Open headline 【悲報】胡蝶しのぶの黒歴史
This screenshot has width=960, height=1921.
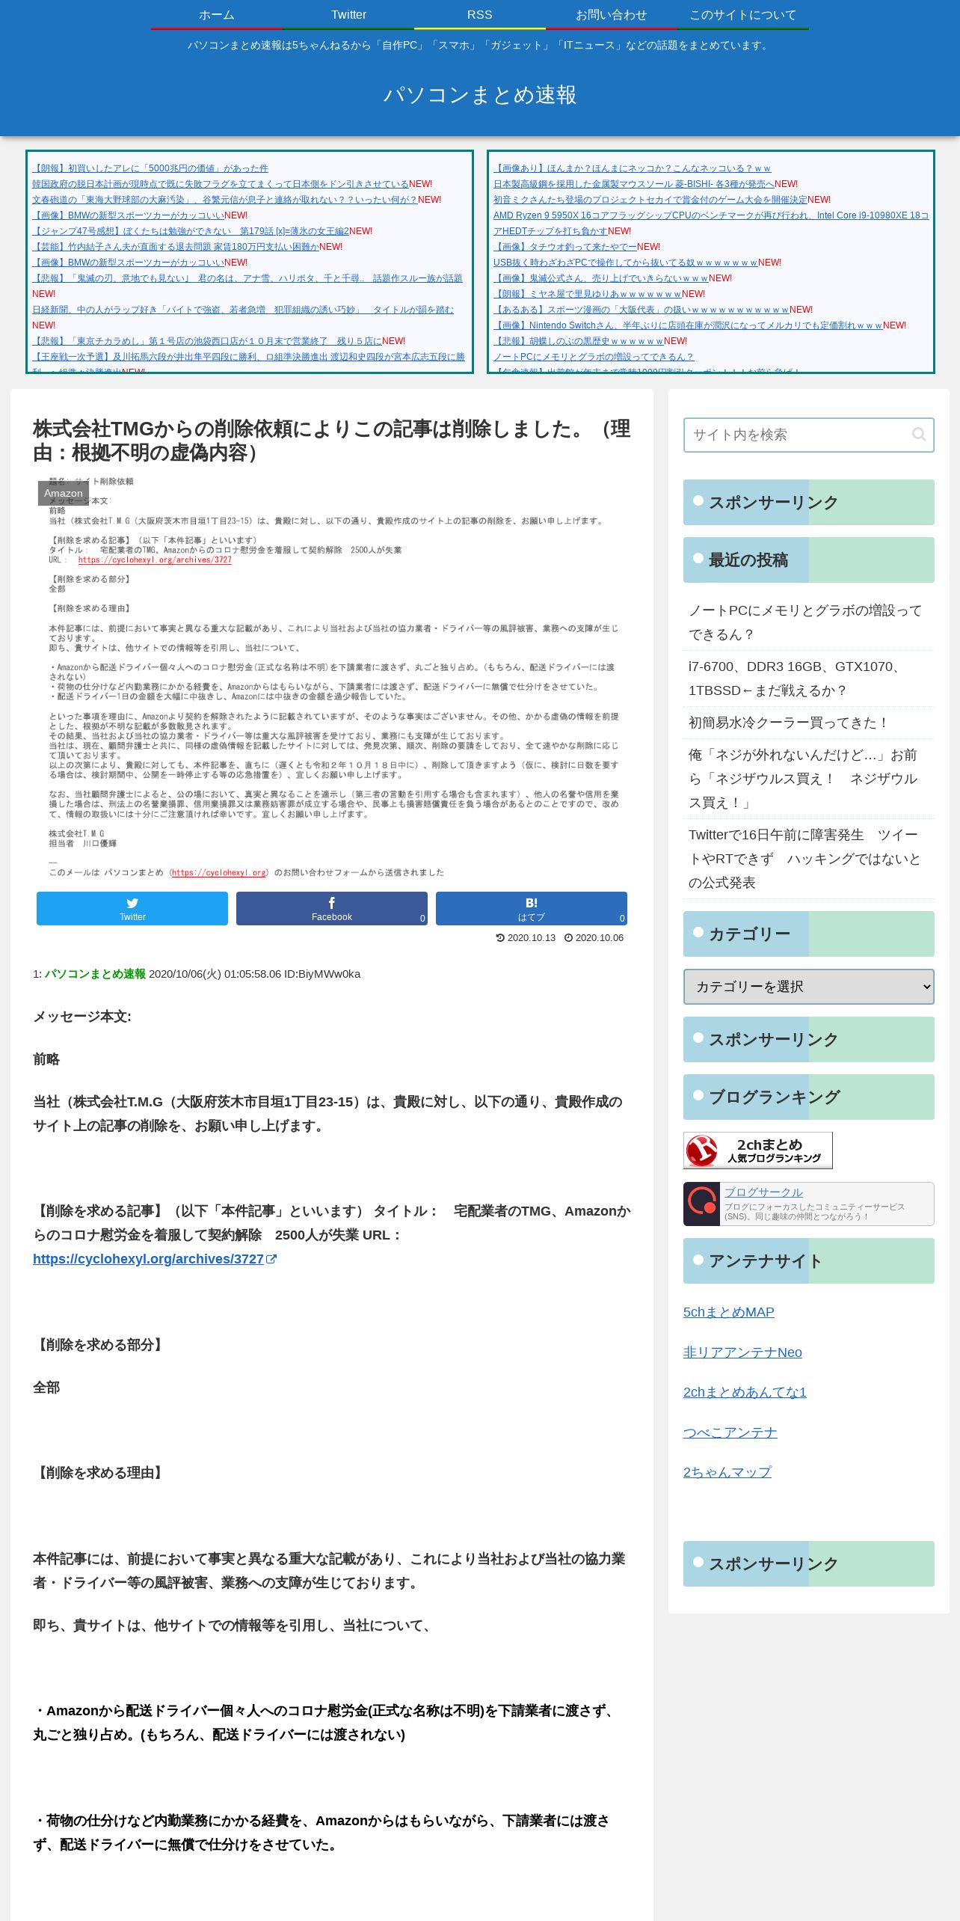(x=579, y=341)
